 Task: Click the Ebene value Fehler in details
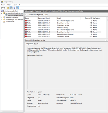pyautogui.click(x=40, y=101)
